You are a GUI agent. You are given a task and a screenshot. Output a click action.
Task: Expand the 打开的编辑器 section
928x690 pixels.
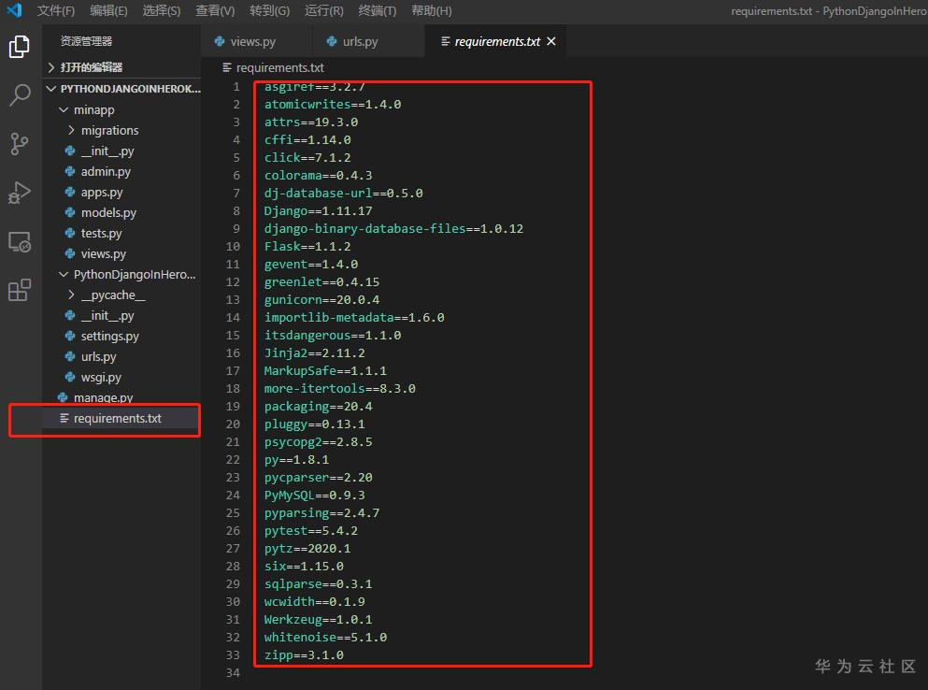51,67
